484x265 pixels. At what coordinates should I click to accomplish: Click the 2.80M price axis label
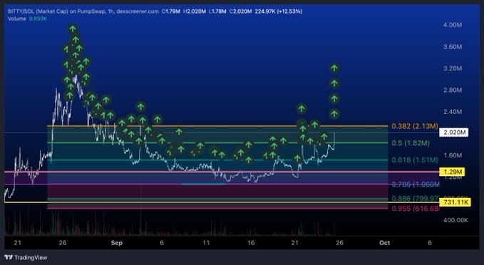(453, 90)
